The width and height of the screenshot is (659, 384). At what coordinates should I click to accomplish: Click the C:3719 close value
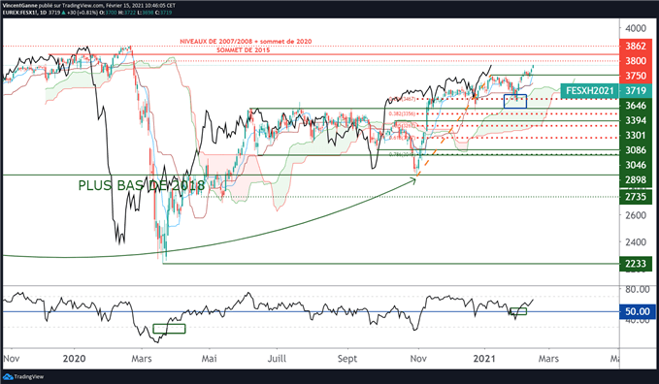tap(163, 13)
